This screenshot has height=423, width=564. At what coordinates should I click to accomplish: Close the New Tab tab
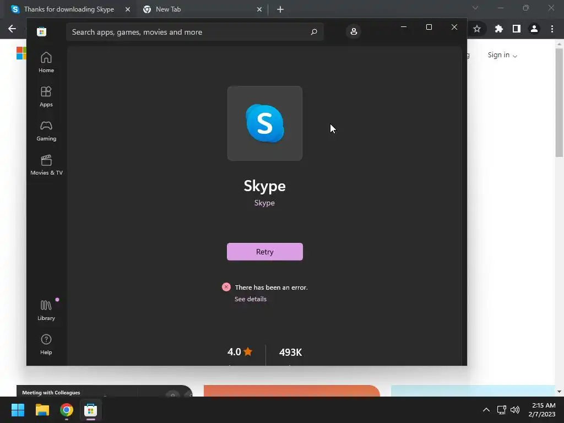click(259, 9)
